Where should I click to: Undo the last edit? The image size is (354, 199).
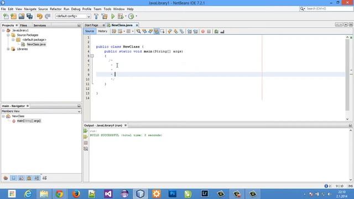[x=39, y=16]
